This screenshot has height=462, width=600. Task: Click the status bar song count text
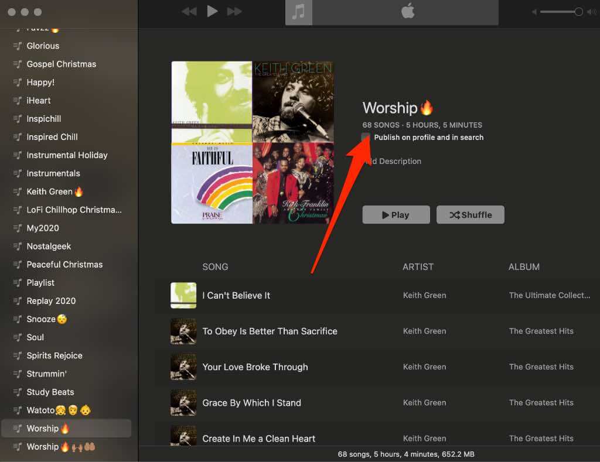point(406,454)
